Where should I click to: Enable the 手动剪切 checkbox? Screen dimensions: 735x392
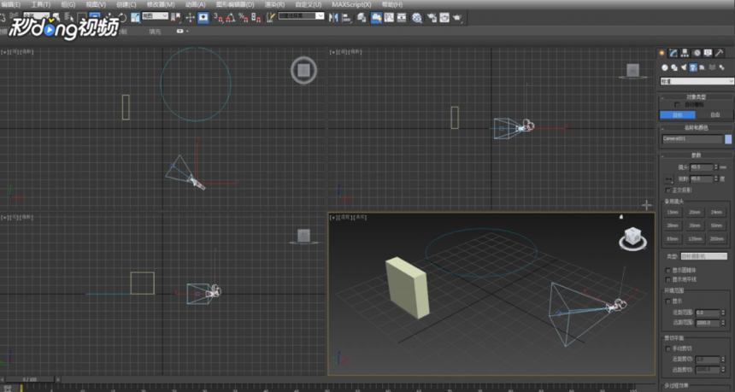668,349
